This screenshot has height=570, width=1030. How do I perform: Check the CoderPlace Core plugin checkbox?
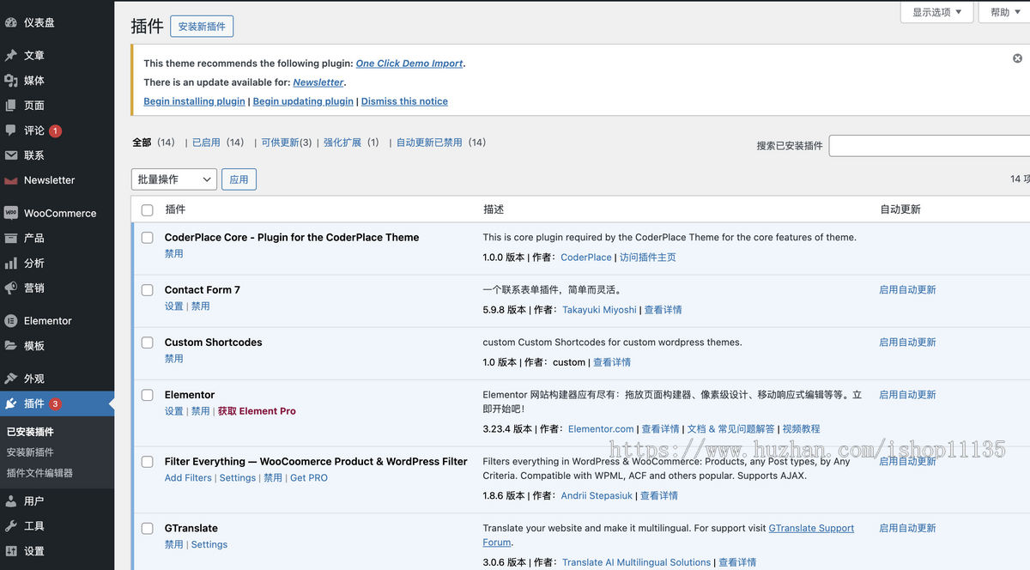pos(147,238)
